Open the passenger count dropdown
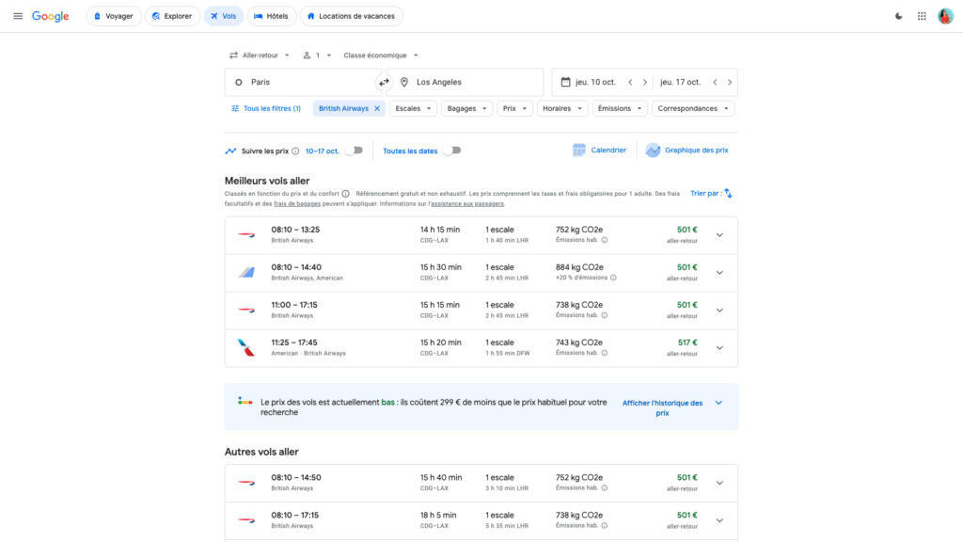Viewport: 963px width, 542px height. pos(317,56)
